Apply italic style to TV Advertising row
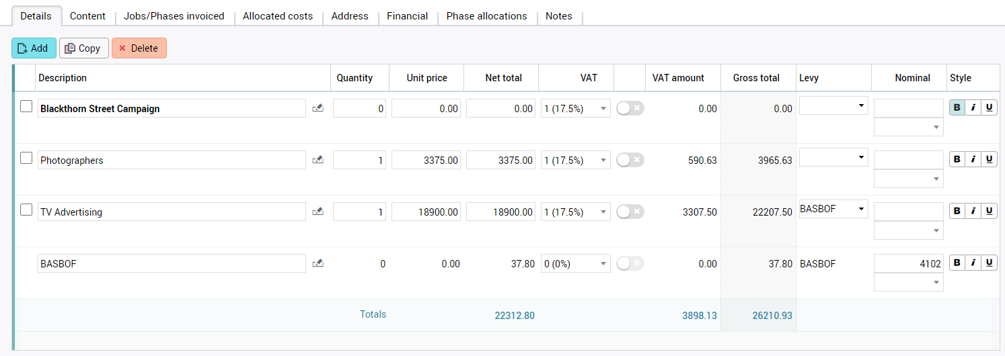Screen dimensions: 1005x356 (x=973, y=211)
